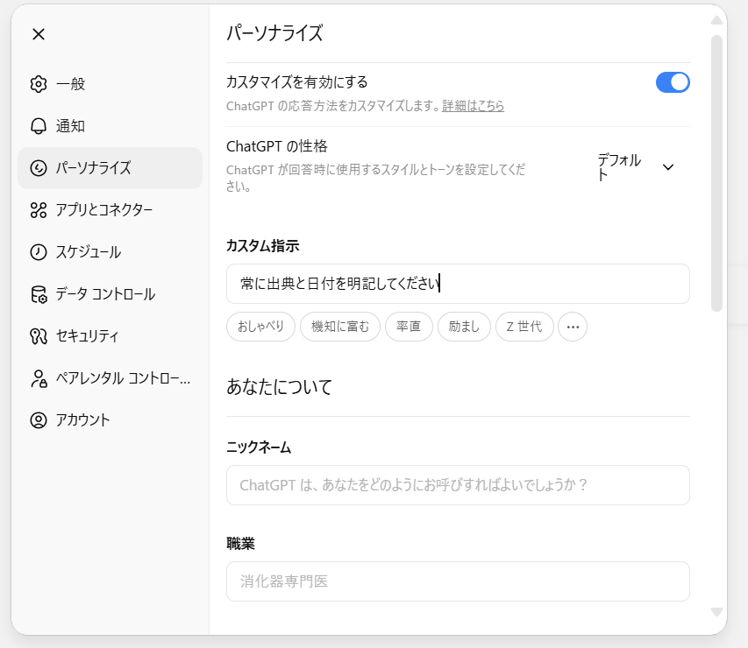Add the 機知に富む trait chip
This screenshot has width=748, height=648.
[340, 327]
